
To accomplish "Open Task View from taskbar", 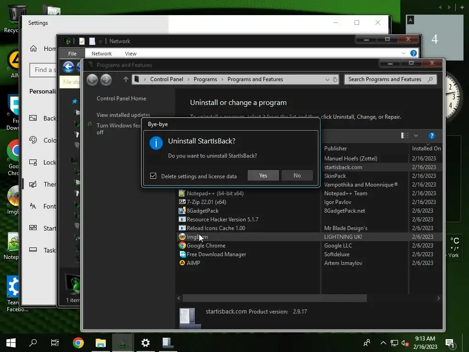I will coord(55,343).
